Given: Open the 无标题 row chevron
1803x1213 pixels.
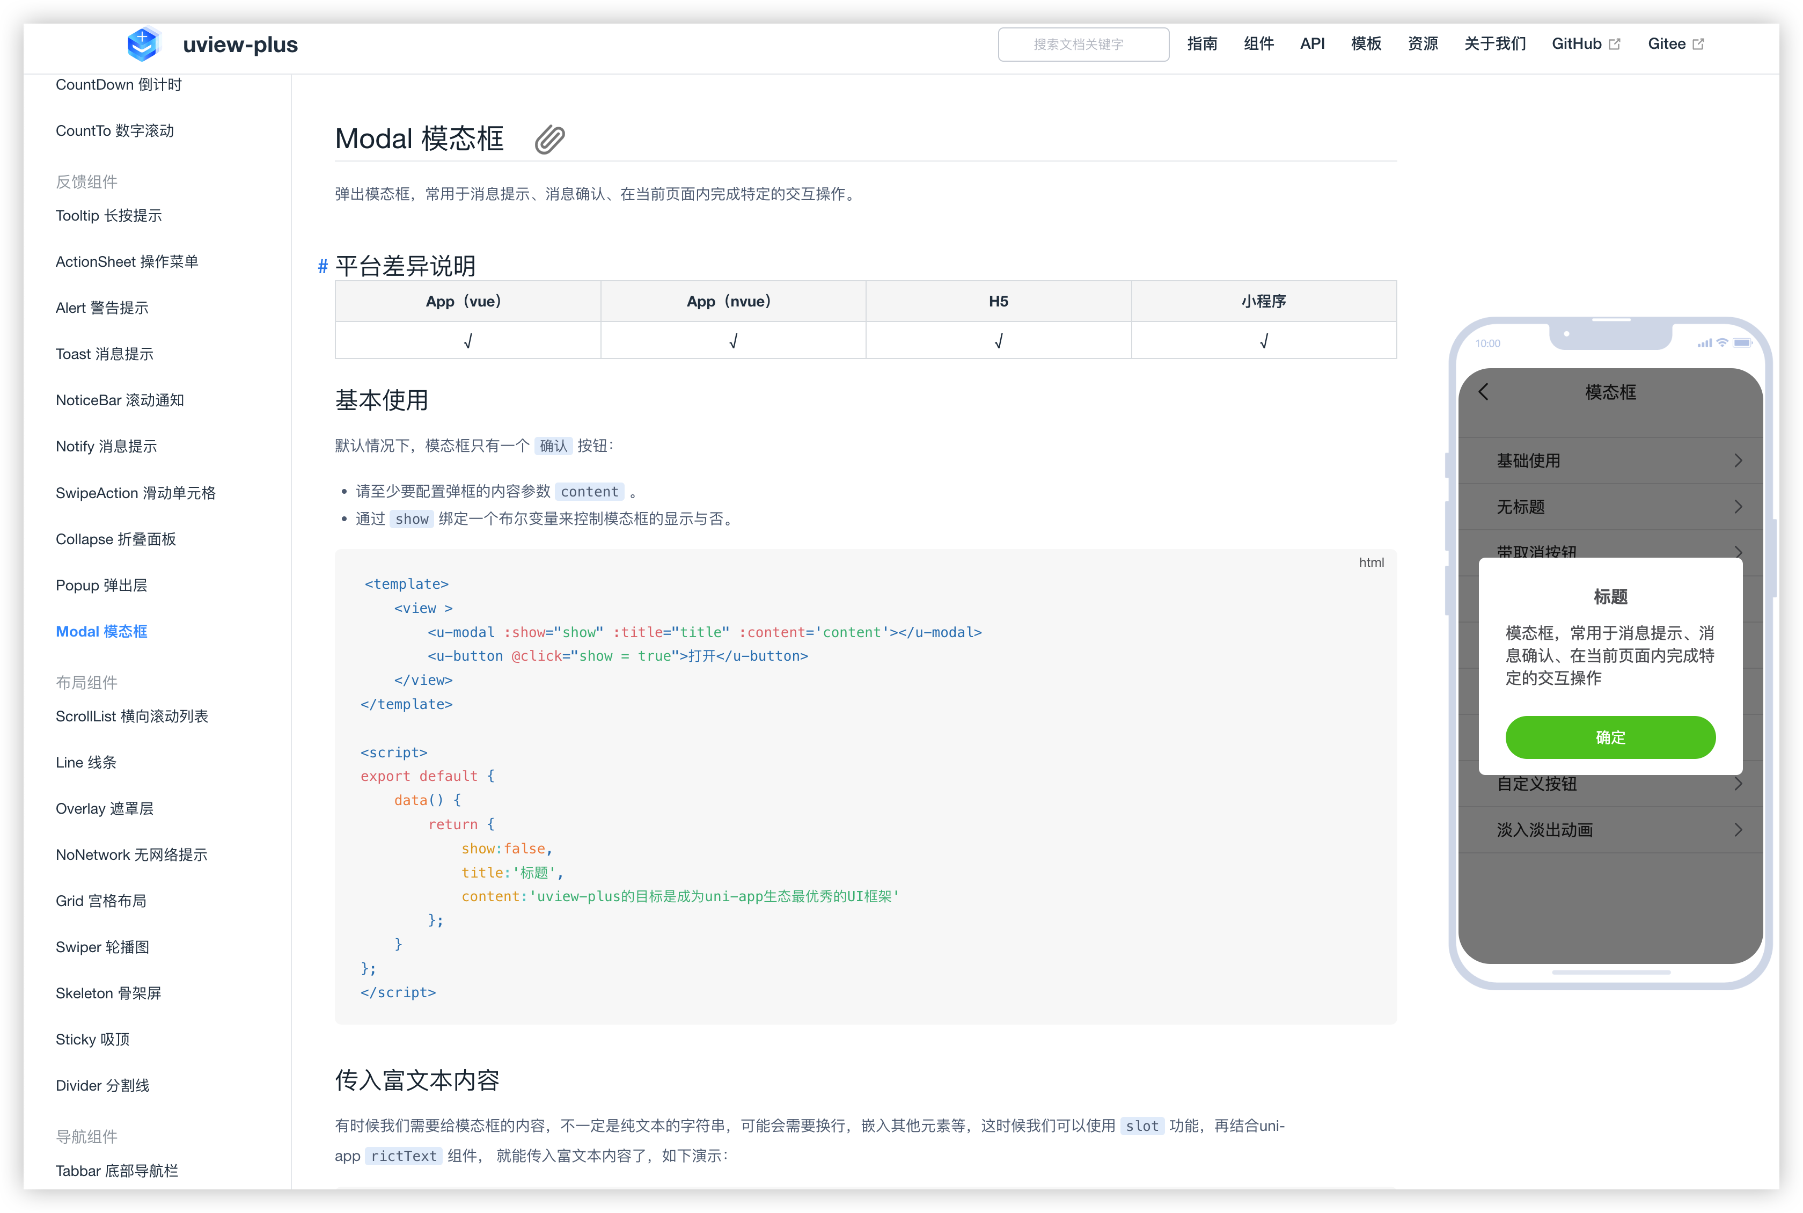Looking at the screenshot, I should click(1738, 507).
